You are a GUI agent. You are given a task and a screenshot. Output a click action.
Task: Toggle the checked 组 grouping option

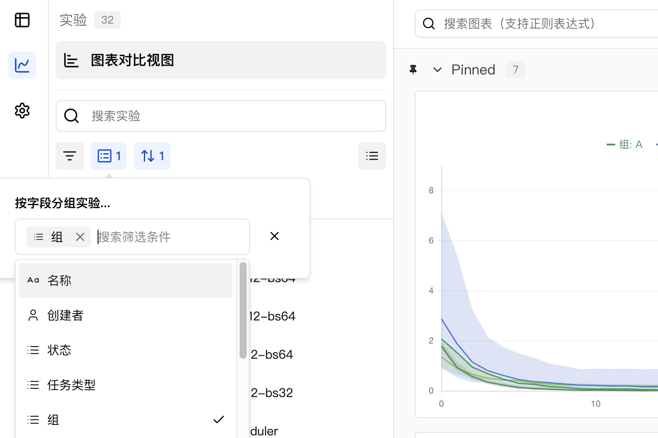(125, 420)
